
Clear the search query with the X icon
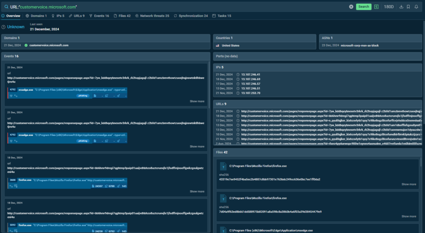[351, 7]
